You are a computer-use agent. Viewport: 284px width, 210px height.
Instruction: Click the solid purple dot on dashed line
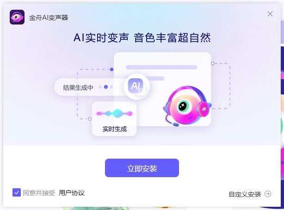tap(112, 69)
